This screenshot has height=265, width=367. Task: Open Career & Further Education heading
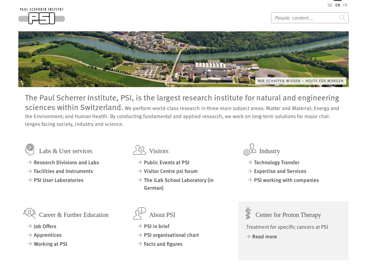pyautogui.click(x=74, y=215)
